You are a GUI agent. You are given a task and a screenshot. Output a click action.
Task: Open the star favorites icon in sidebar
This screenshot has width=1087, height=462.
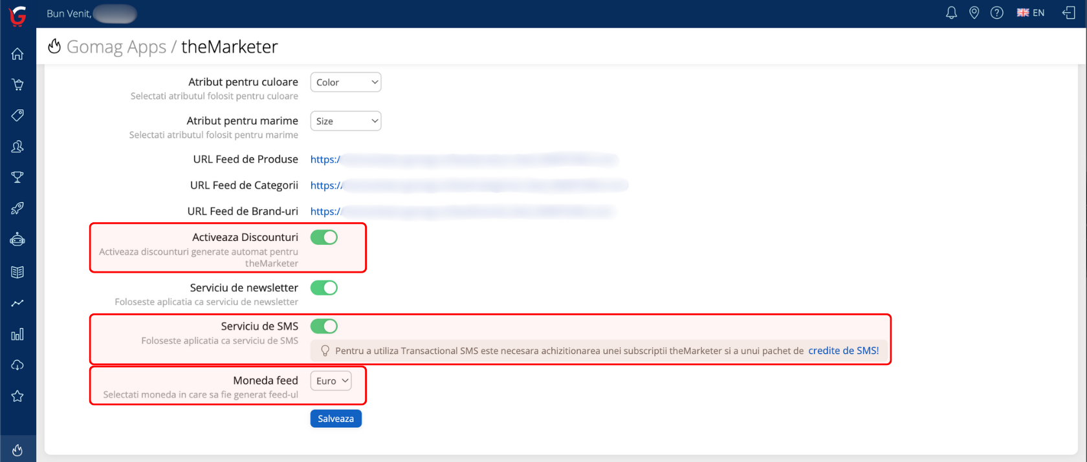(17, 396)
